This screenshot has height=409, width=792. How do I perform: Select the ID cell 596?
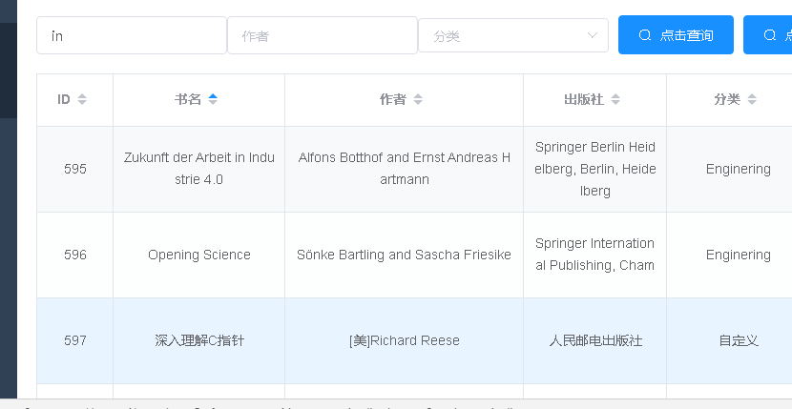[x=75, y=255]
